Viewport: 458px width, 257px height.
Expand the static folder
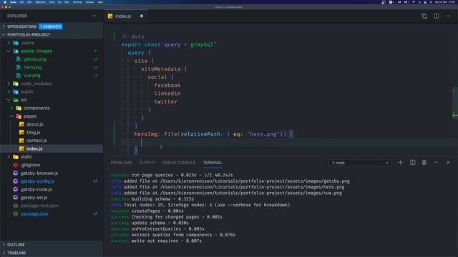[x=9, y=157]
